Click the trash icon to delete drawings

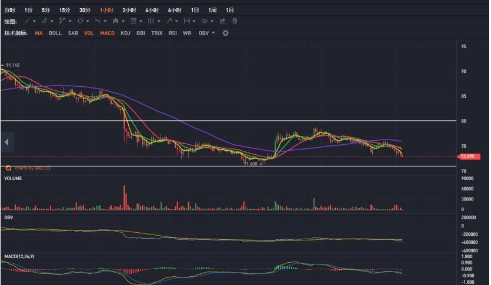point(235,21)
